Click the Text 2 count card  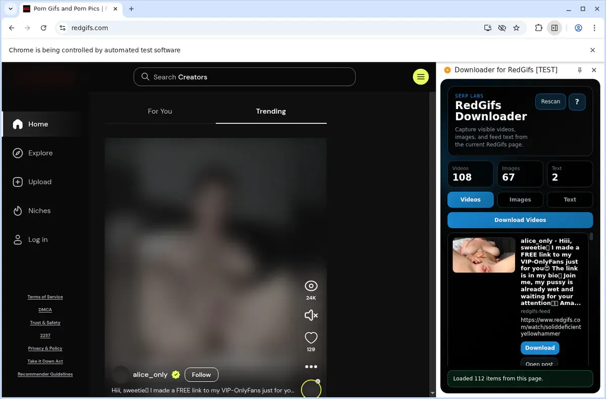(570, 174)
